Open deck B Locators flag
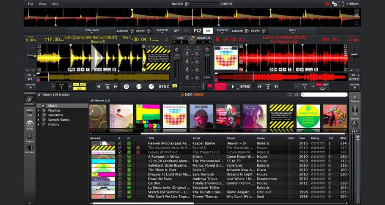This screenshot has width=385, height=205. tap(355, 87)
